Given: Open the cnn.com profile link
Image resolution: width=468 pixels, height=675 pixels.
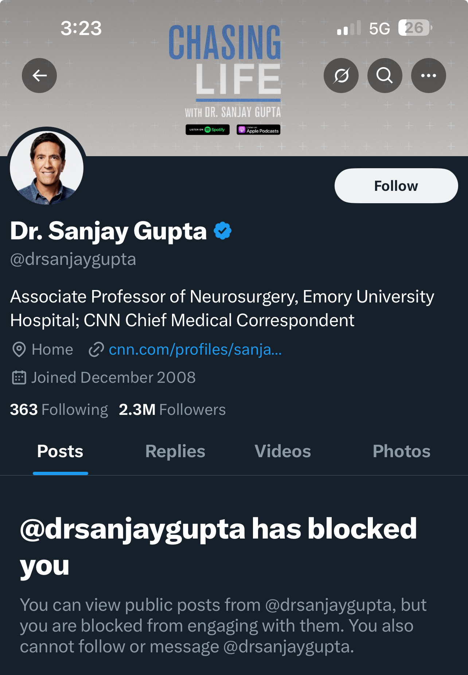Looking at the screenshot, I should (195, 350).
